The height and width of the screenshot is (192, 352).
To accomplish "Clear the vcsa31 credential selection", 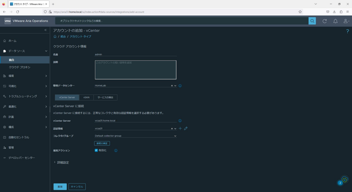I will pyautogui.click(x=172, y=128).
